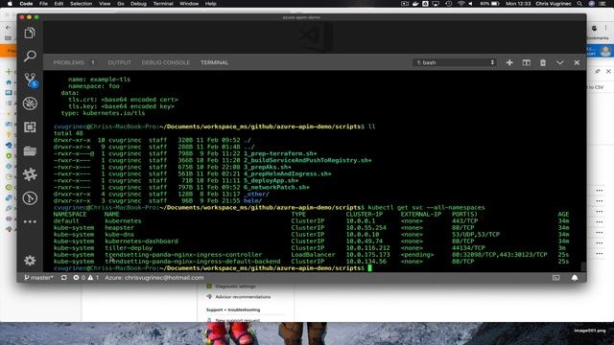614x345 pixels.
Task: Open the View menu
Action: click(105, 4)
